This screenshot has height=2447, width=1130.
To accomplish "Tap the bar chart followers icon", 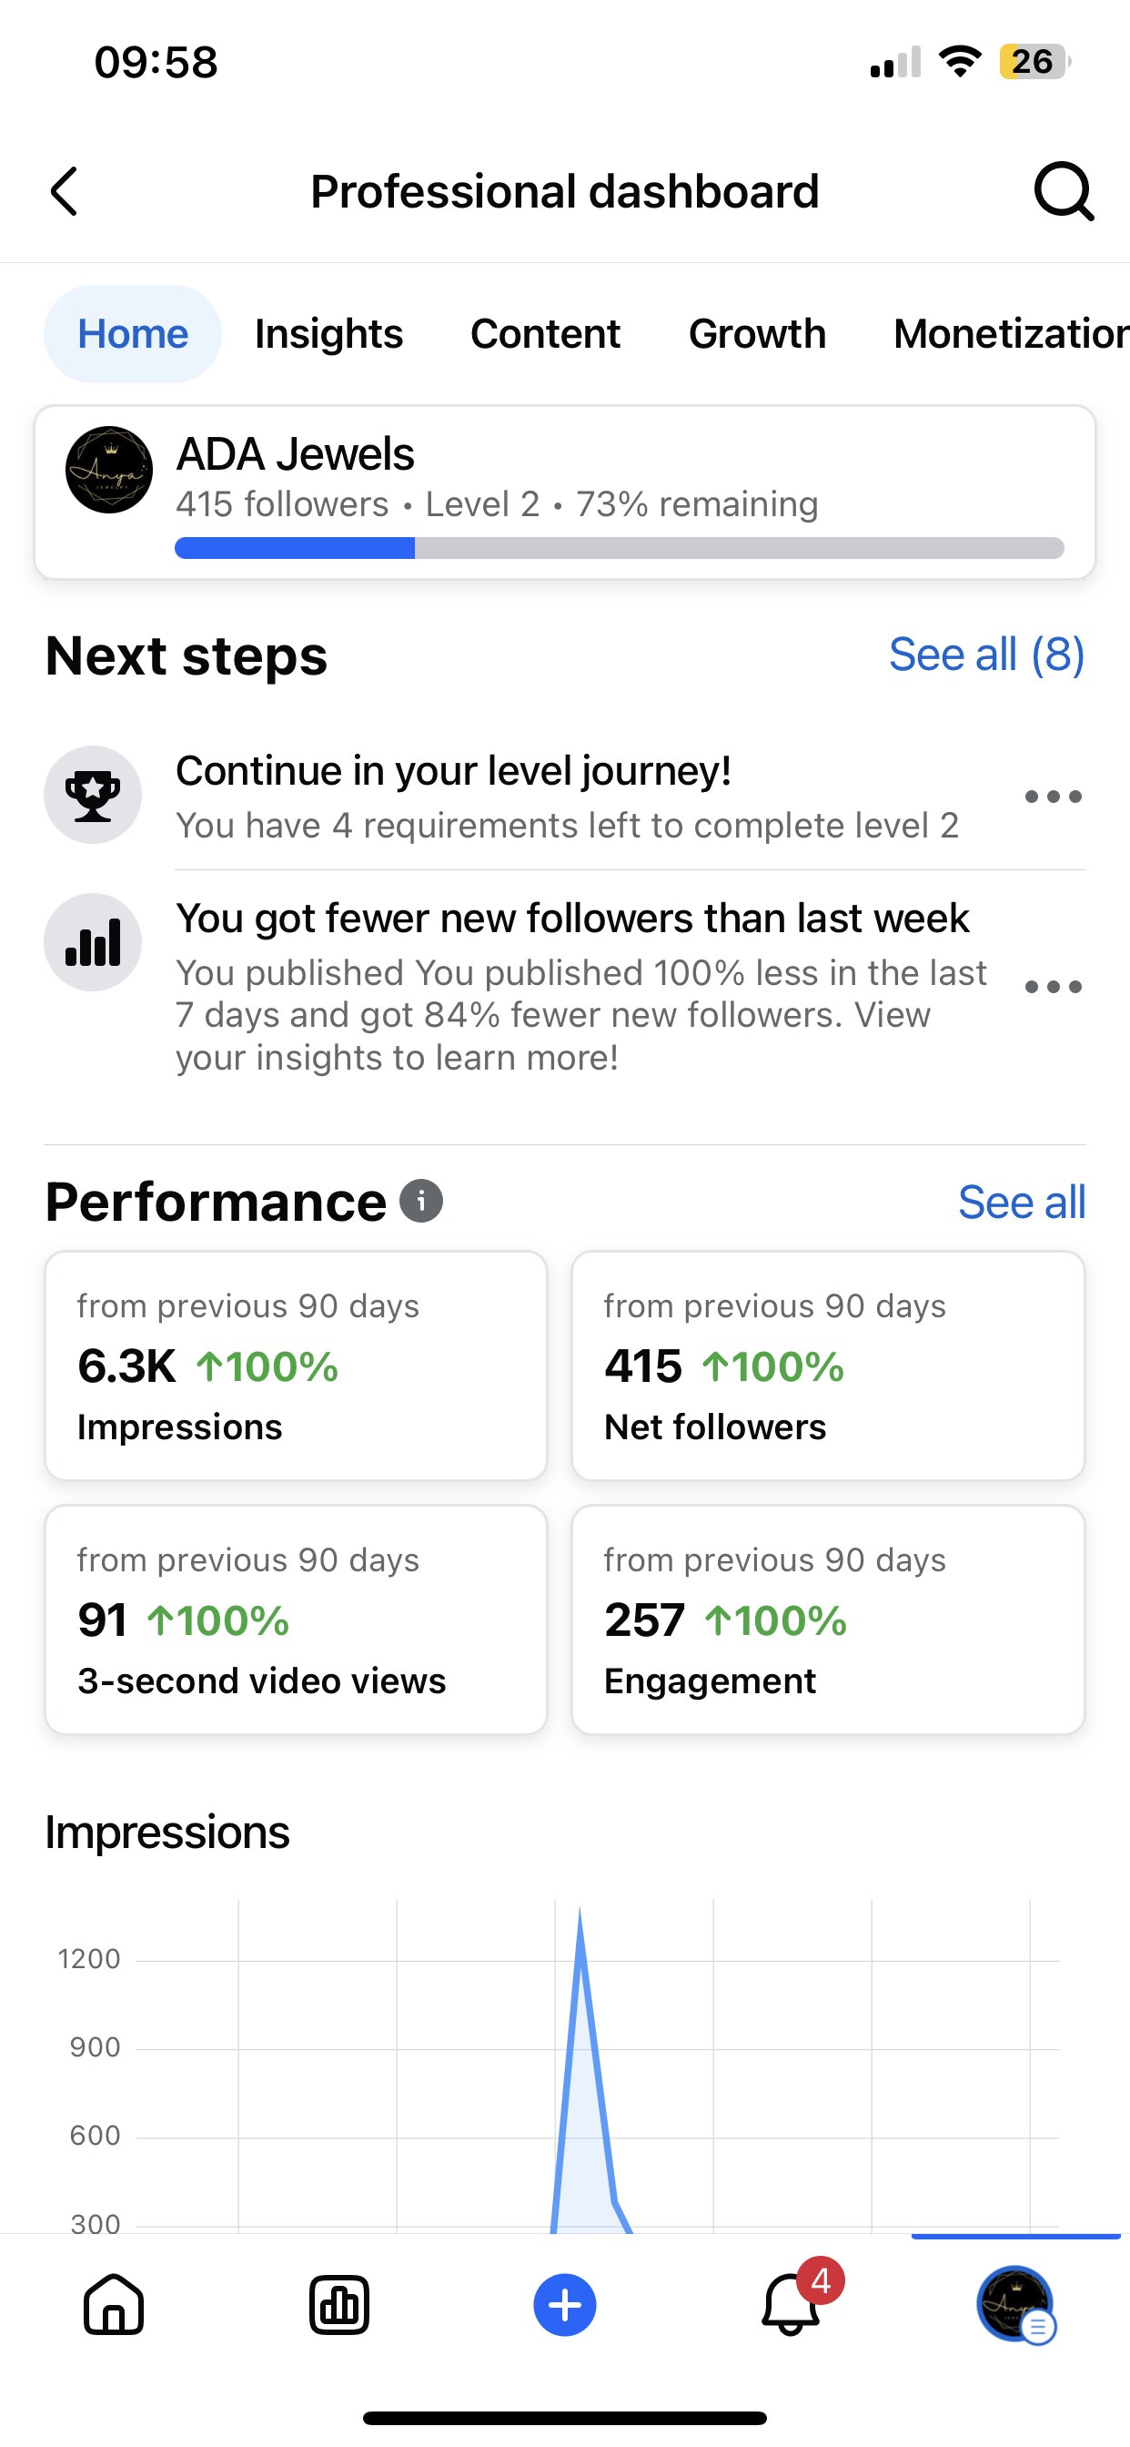I will [93, 942].
